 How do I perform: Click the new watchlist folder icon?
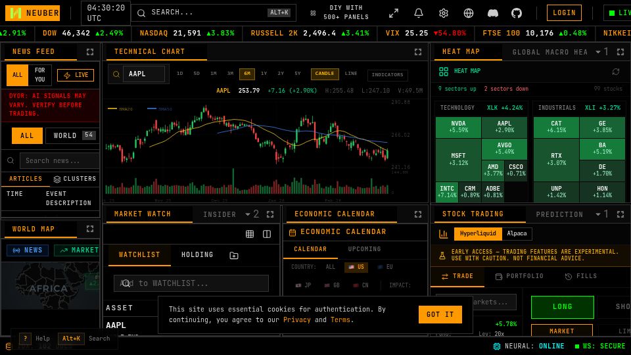point(234,255)
